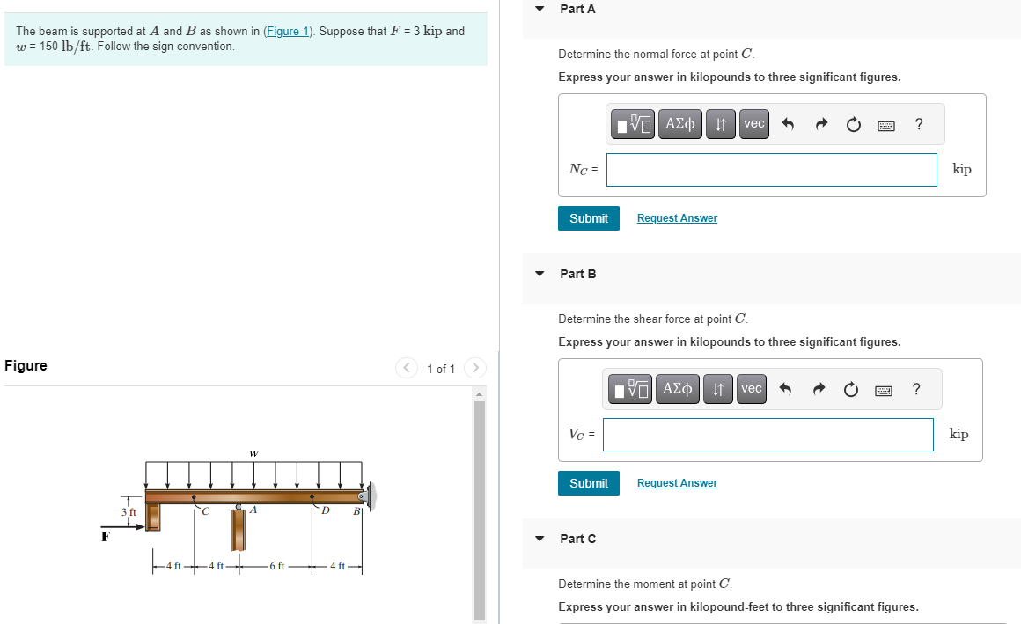Undo the last entry in Part A
The image size is (1021, 624).
[788, 124]
